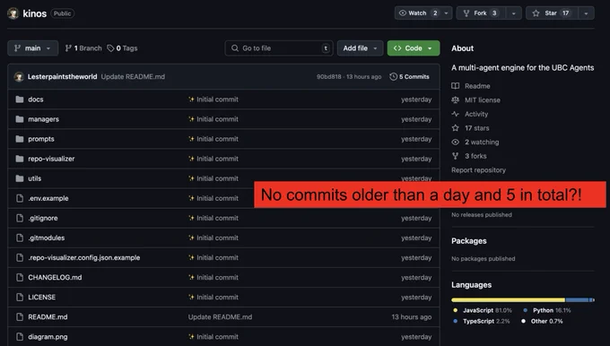The image size is (610, 346).
Task: View the 3 forks link
Action: point(475,156)
